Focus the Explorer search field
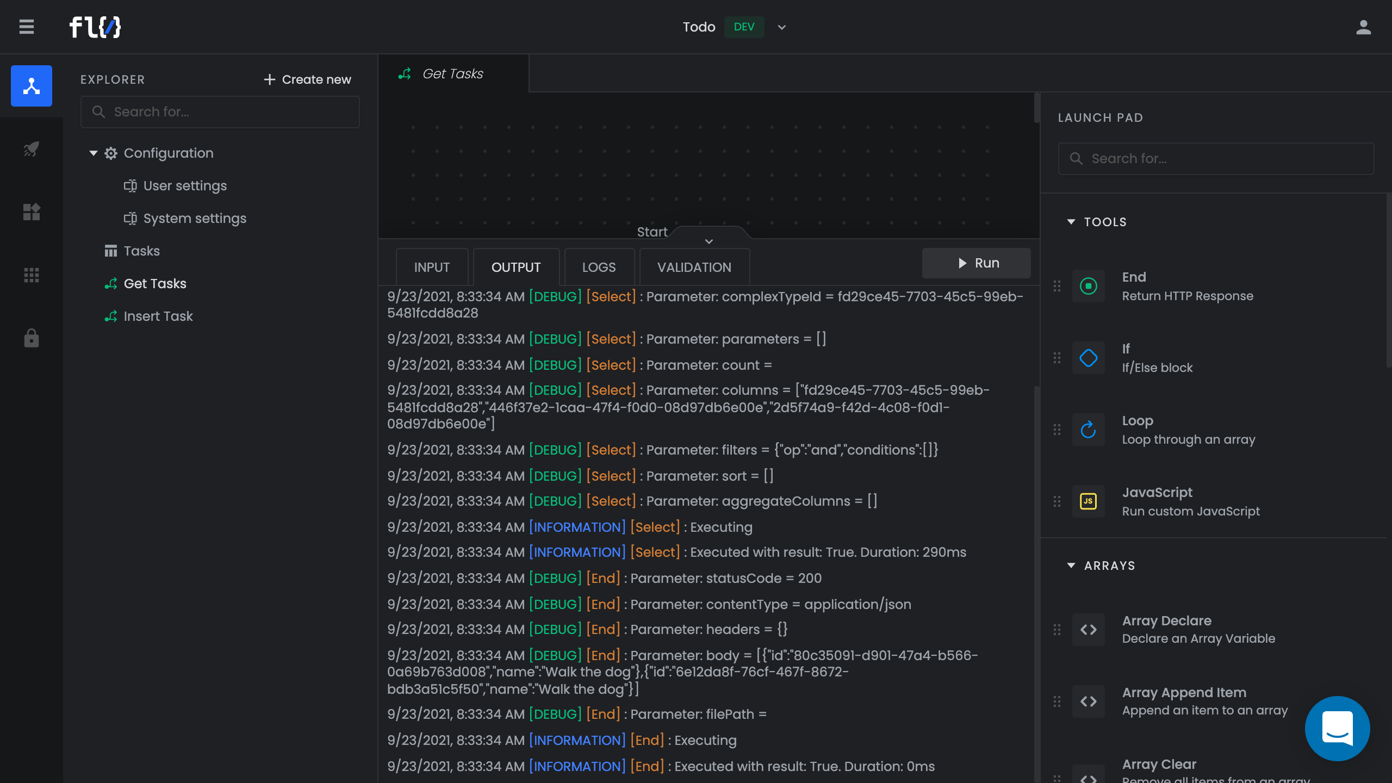 coord(220,112)
